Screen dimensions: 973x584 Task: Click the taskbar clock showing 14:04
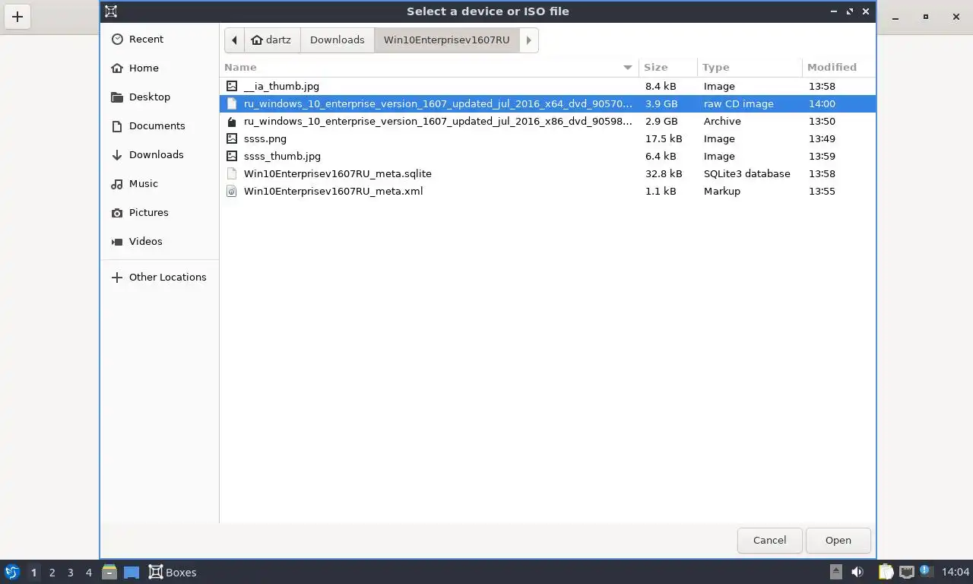[956, 572]
